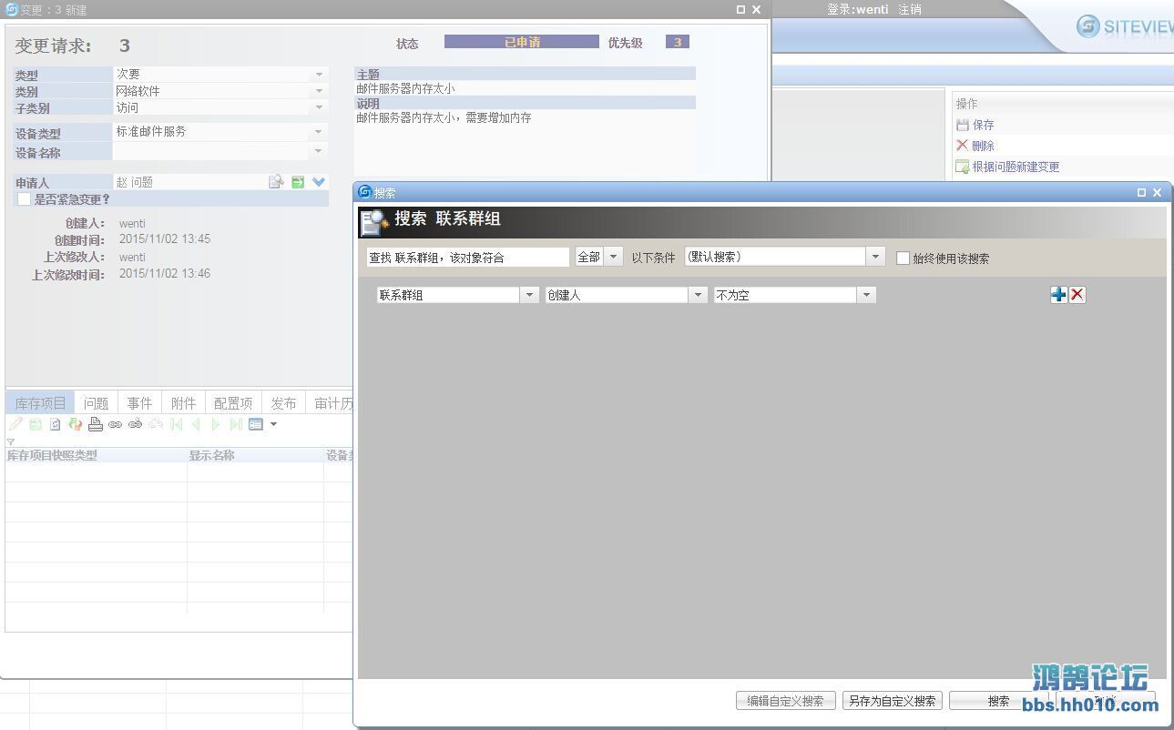Enable the 始终使用该搜索 checkbox

coord(903,259)
